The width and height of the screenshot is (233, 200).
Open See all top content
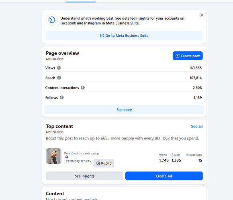click(196, 127)
